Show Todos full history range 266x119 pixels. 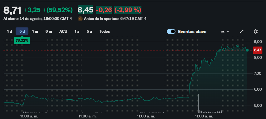click(x=105, y=31)
